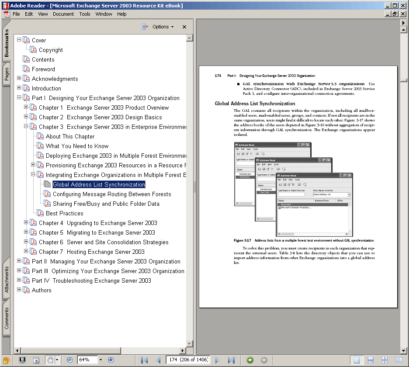Expand Chapter 7 Hosting bookmark

tap(26, 251)
